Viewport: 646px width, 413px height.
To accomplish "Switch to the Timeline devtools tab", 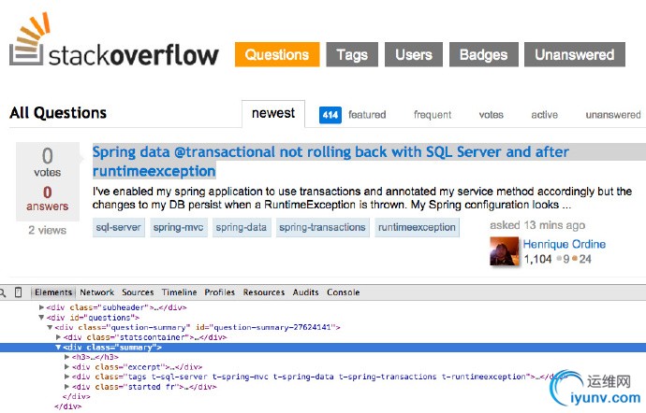I will (179, 292).
